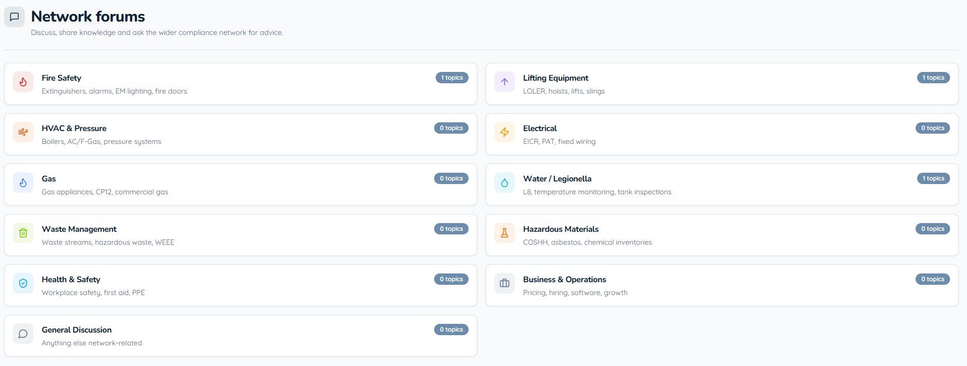Click the 'Network forums' page heading
This screenshot has width=967, height=366.
pyautogui.click(x=88, y=16)
